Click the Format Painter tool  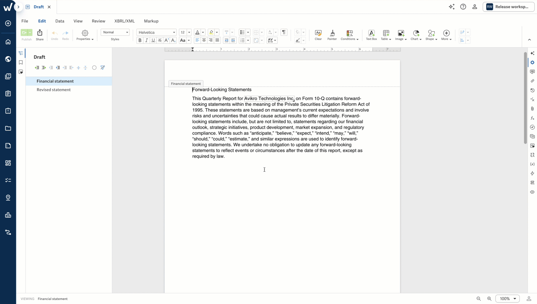coord(332,35)
